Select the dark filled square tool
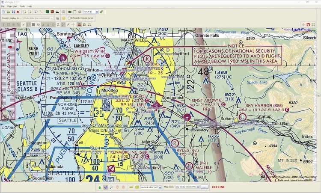Screen dimensions: 321x193 33,25
